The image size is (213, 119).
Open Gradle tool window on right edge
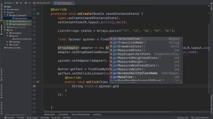pos(212,6)
